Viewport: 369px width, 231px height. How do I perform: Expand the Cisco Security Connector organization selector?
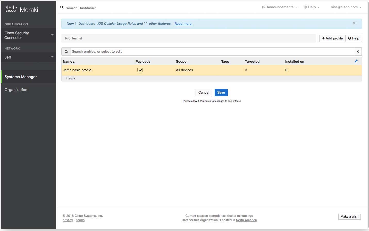(x=28, y=35)
